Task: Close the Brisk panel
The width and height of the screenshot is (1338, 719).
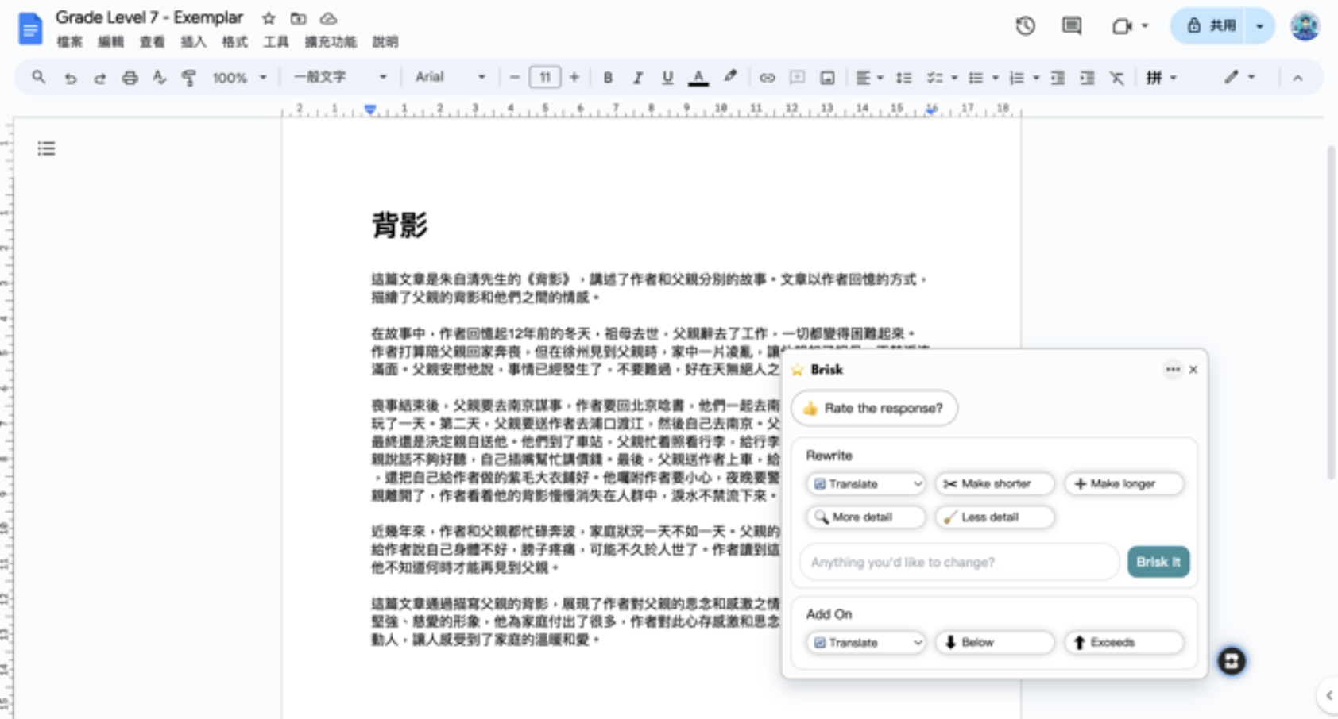Action: click(1193, 370)
